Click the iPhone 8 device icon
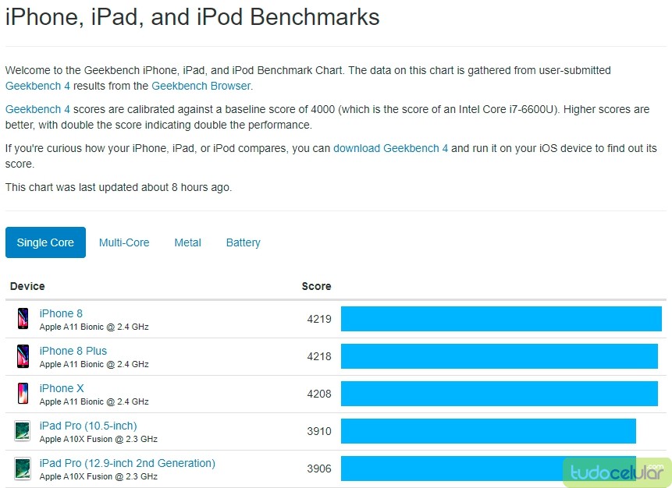Screen dimensions: 672x488 click(x=23, y=319)
